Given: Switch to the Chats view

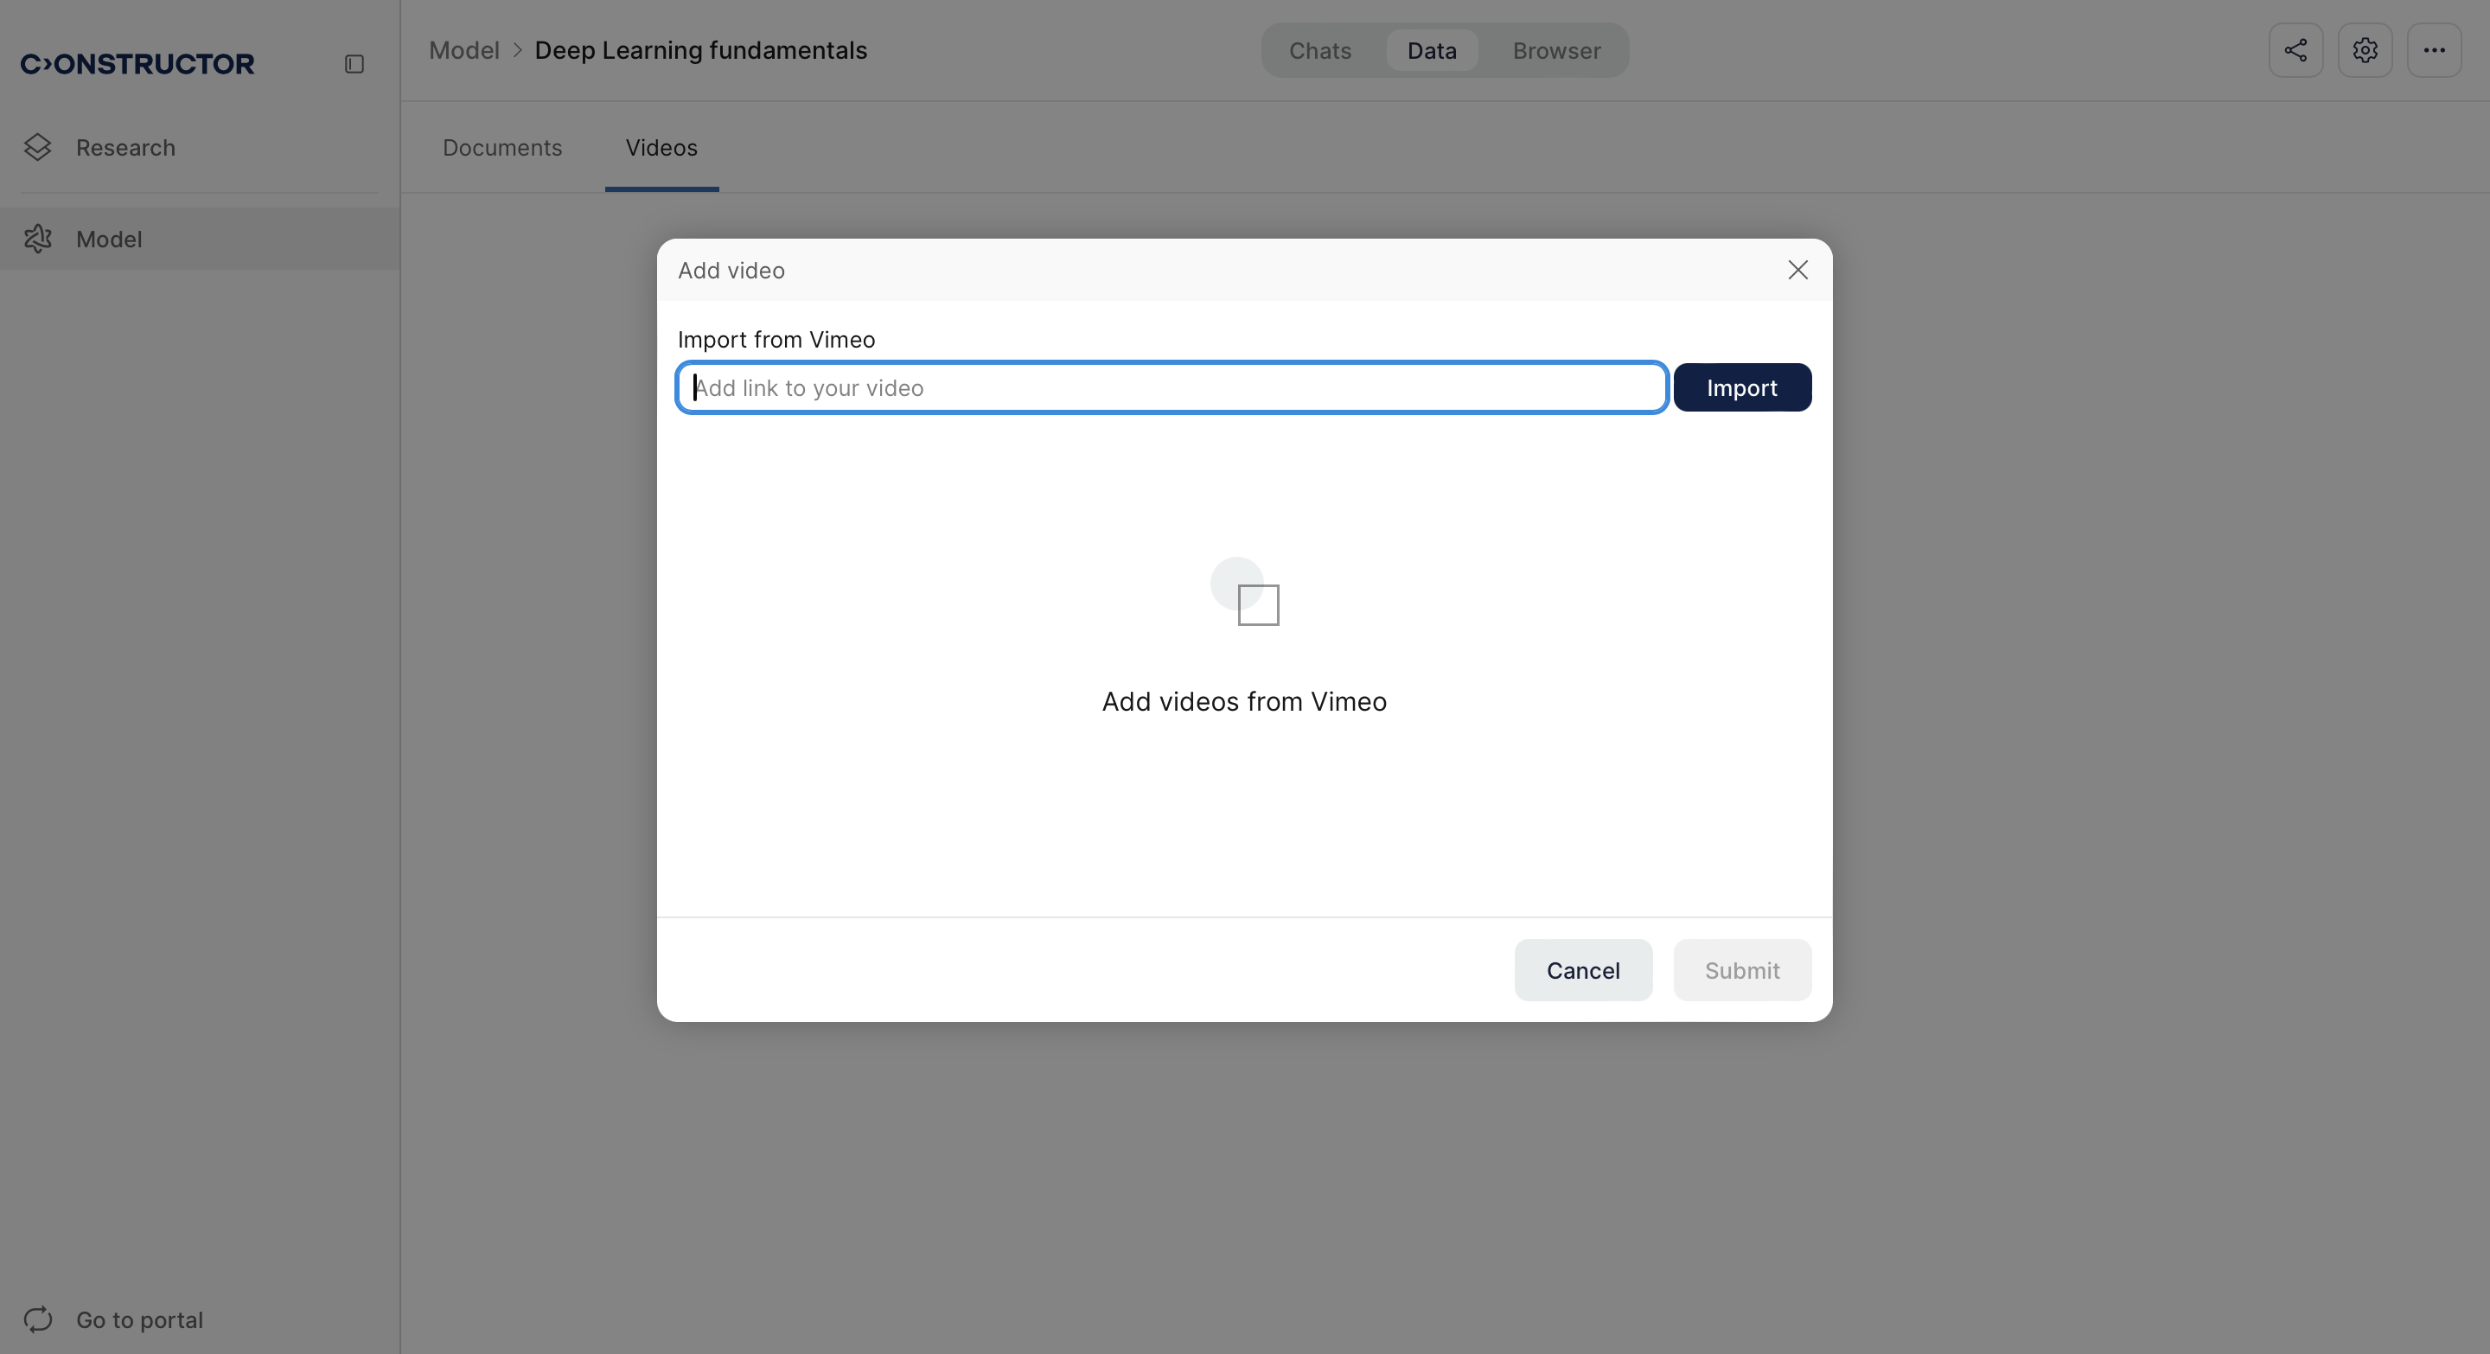Looking at the screenshot, I should coord(1319,50).
